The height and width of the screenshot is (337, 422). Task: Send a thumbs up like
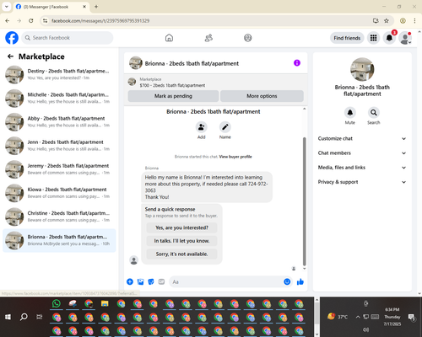(300, 281)
